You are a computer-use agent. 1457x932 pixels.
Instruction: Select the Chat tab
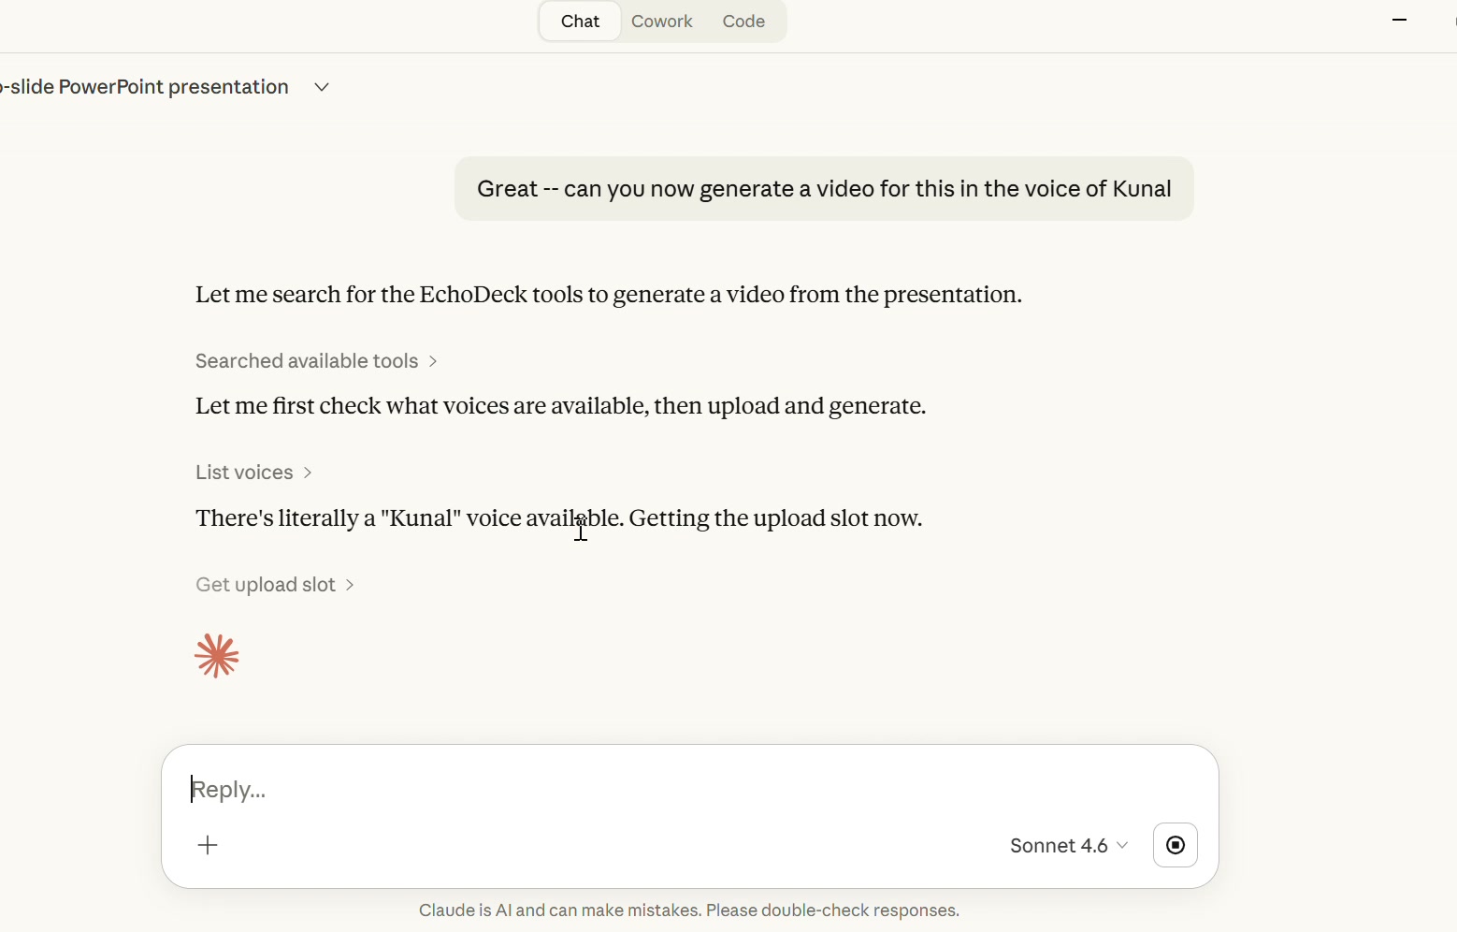point(580,21)
